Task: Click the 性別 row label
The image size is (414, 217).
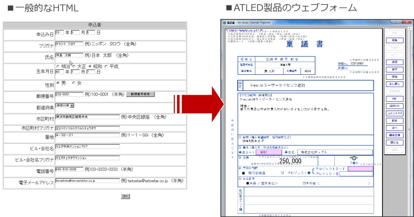Action: [x=49, y=86]
